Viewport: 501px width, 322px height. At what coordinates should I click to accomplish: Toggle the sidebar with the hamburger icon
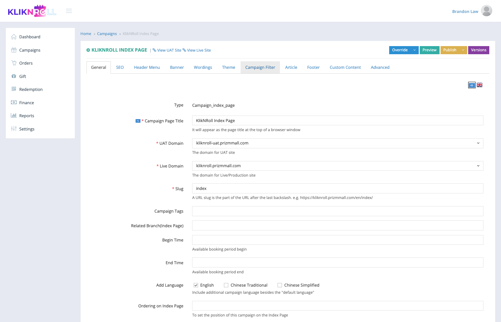[x=69, y=11]
